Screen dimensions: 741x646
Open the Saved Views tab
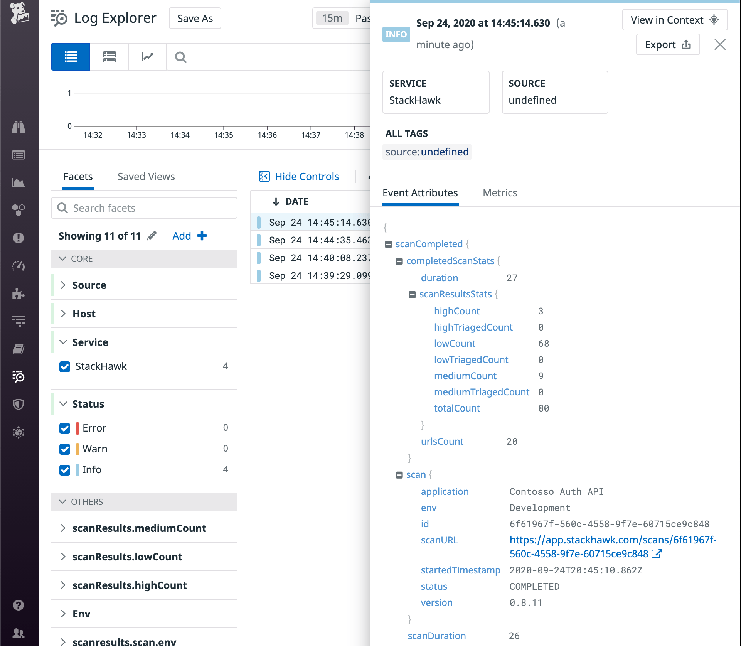click(146, 176)
